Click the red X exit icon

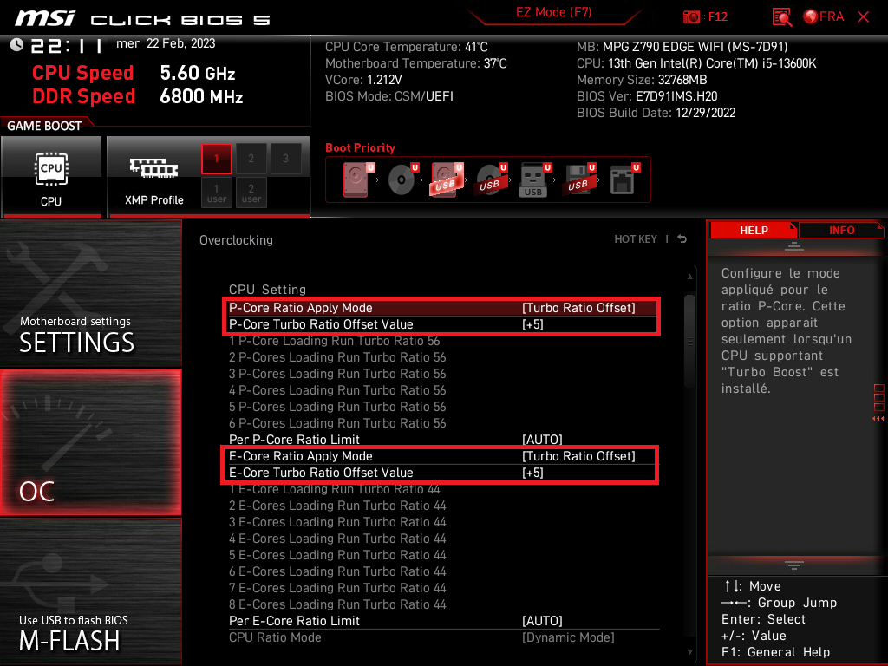[x=863, y=17]
